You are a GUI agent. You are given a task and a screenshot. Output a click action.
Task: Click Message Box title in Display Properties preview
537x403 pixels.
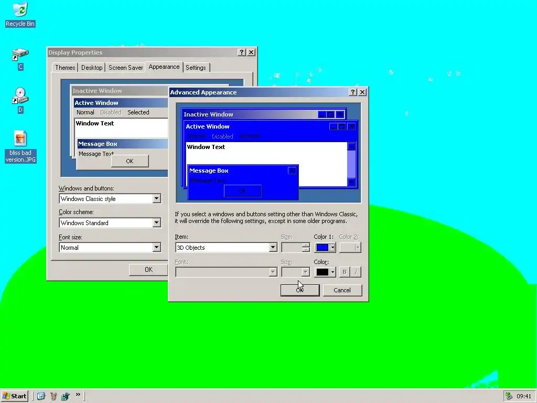98,144
